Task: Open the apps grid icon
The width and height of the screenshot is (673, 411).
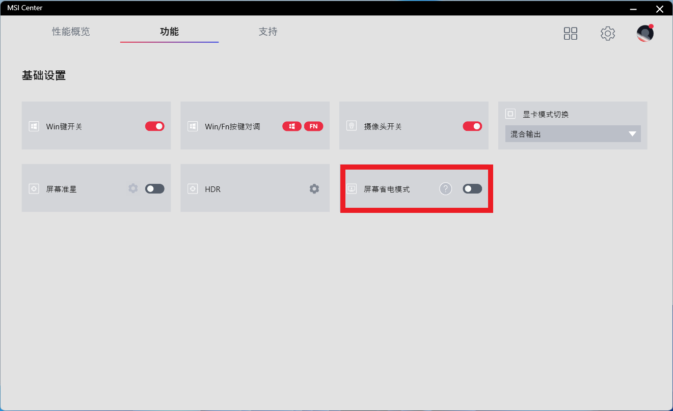Action: (571, 34)
